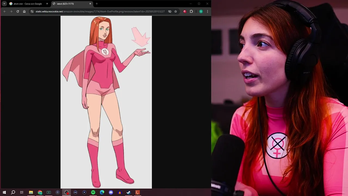This screenshot has height=196, width=348.
Task: Open the red extension icon
Action: (185, 11)
